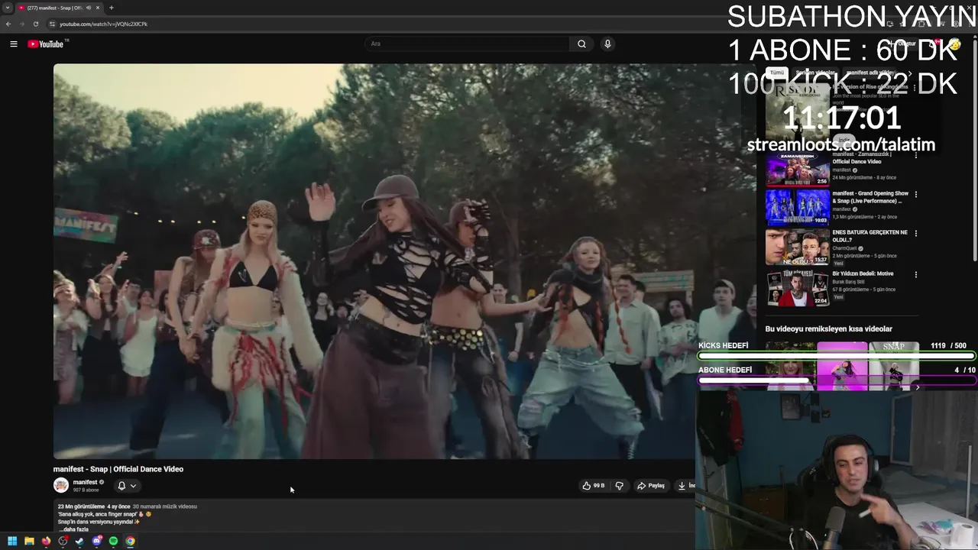The image size is (978, 550).
Task: Open Firefox from taskbar
Action: tap(46, 541)
